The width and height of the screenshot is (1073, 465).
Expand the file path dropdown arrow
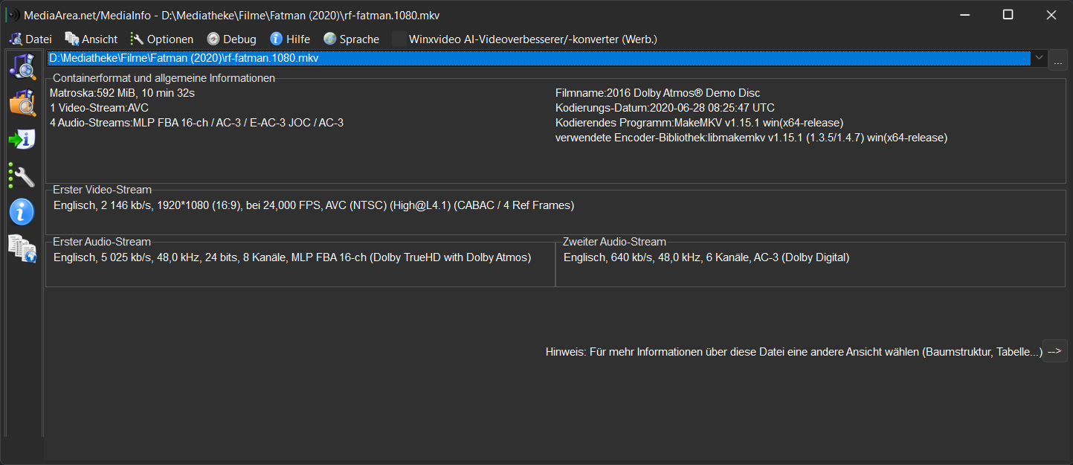pyautogui.click(x=1038, y=57)
